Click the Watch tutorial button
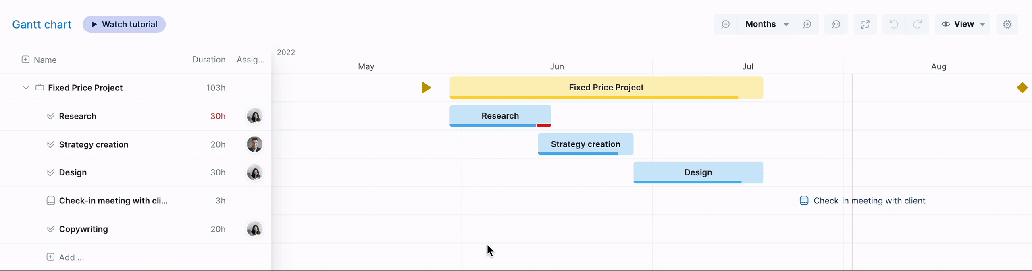Screen dimensions: 1032x271 tap(124, 24)
